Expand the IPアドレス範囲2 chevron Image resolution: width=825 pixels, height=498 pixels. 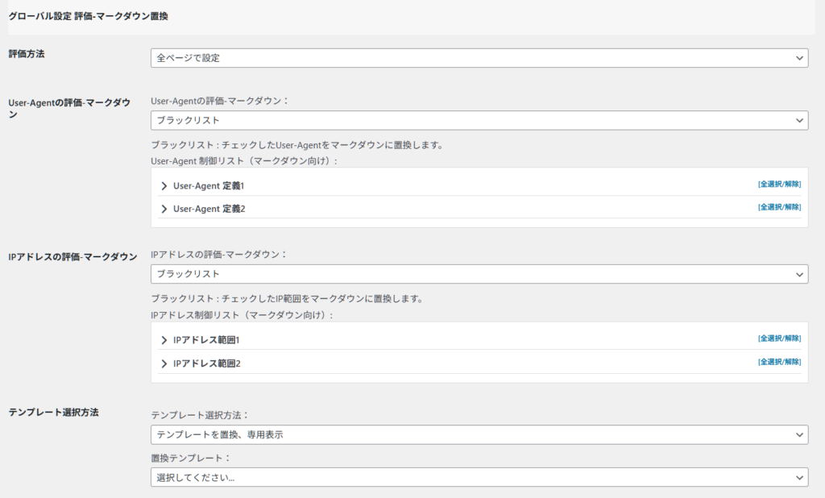pos(164,363)
